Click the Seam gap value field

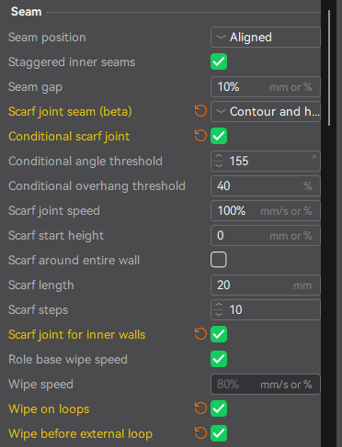pos(266,86)
